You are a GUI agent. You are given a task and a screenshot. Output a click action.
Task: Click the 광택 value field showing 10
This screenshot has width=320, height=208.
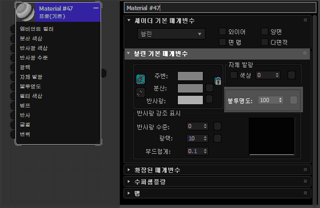tap(195, 138)
